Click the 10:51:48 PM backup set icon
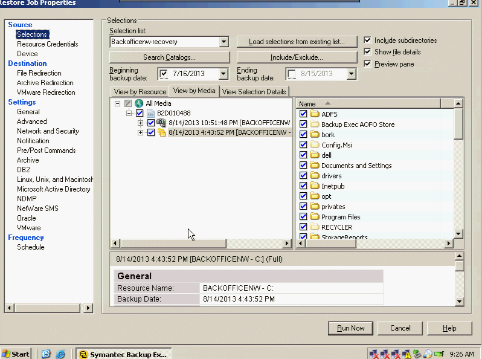Image resolution: width=482 pixels, height=359 pixels. click(x=161, y=123)
